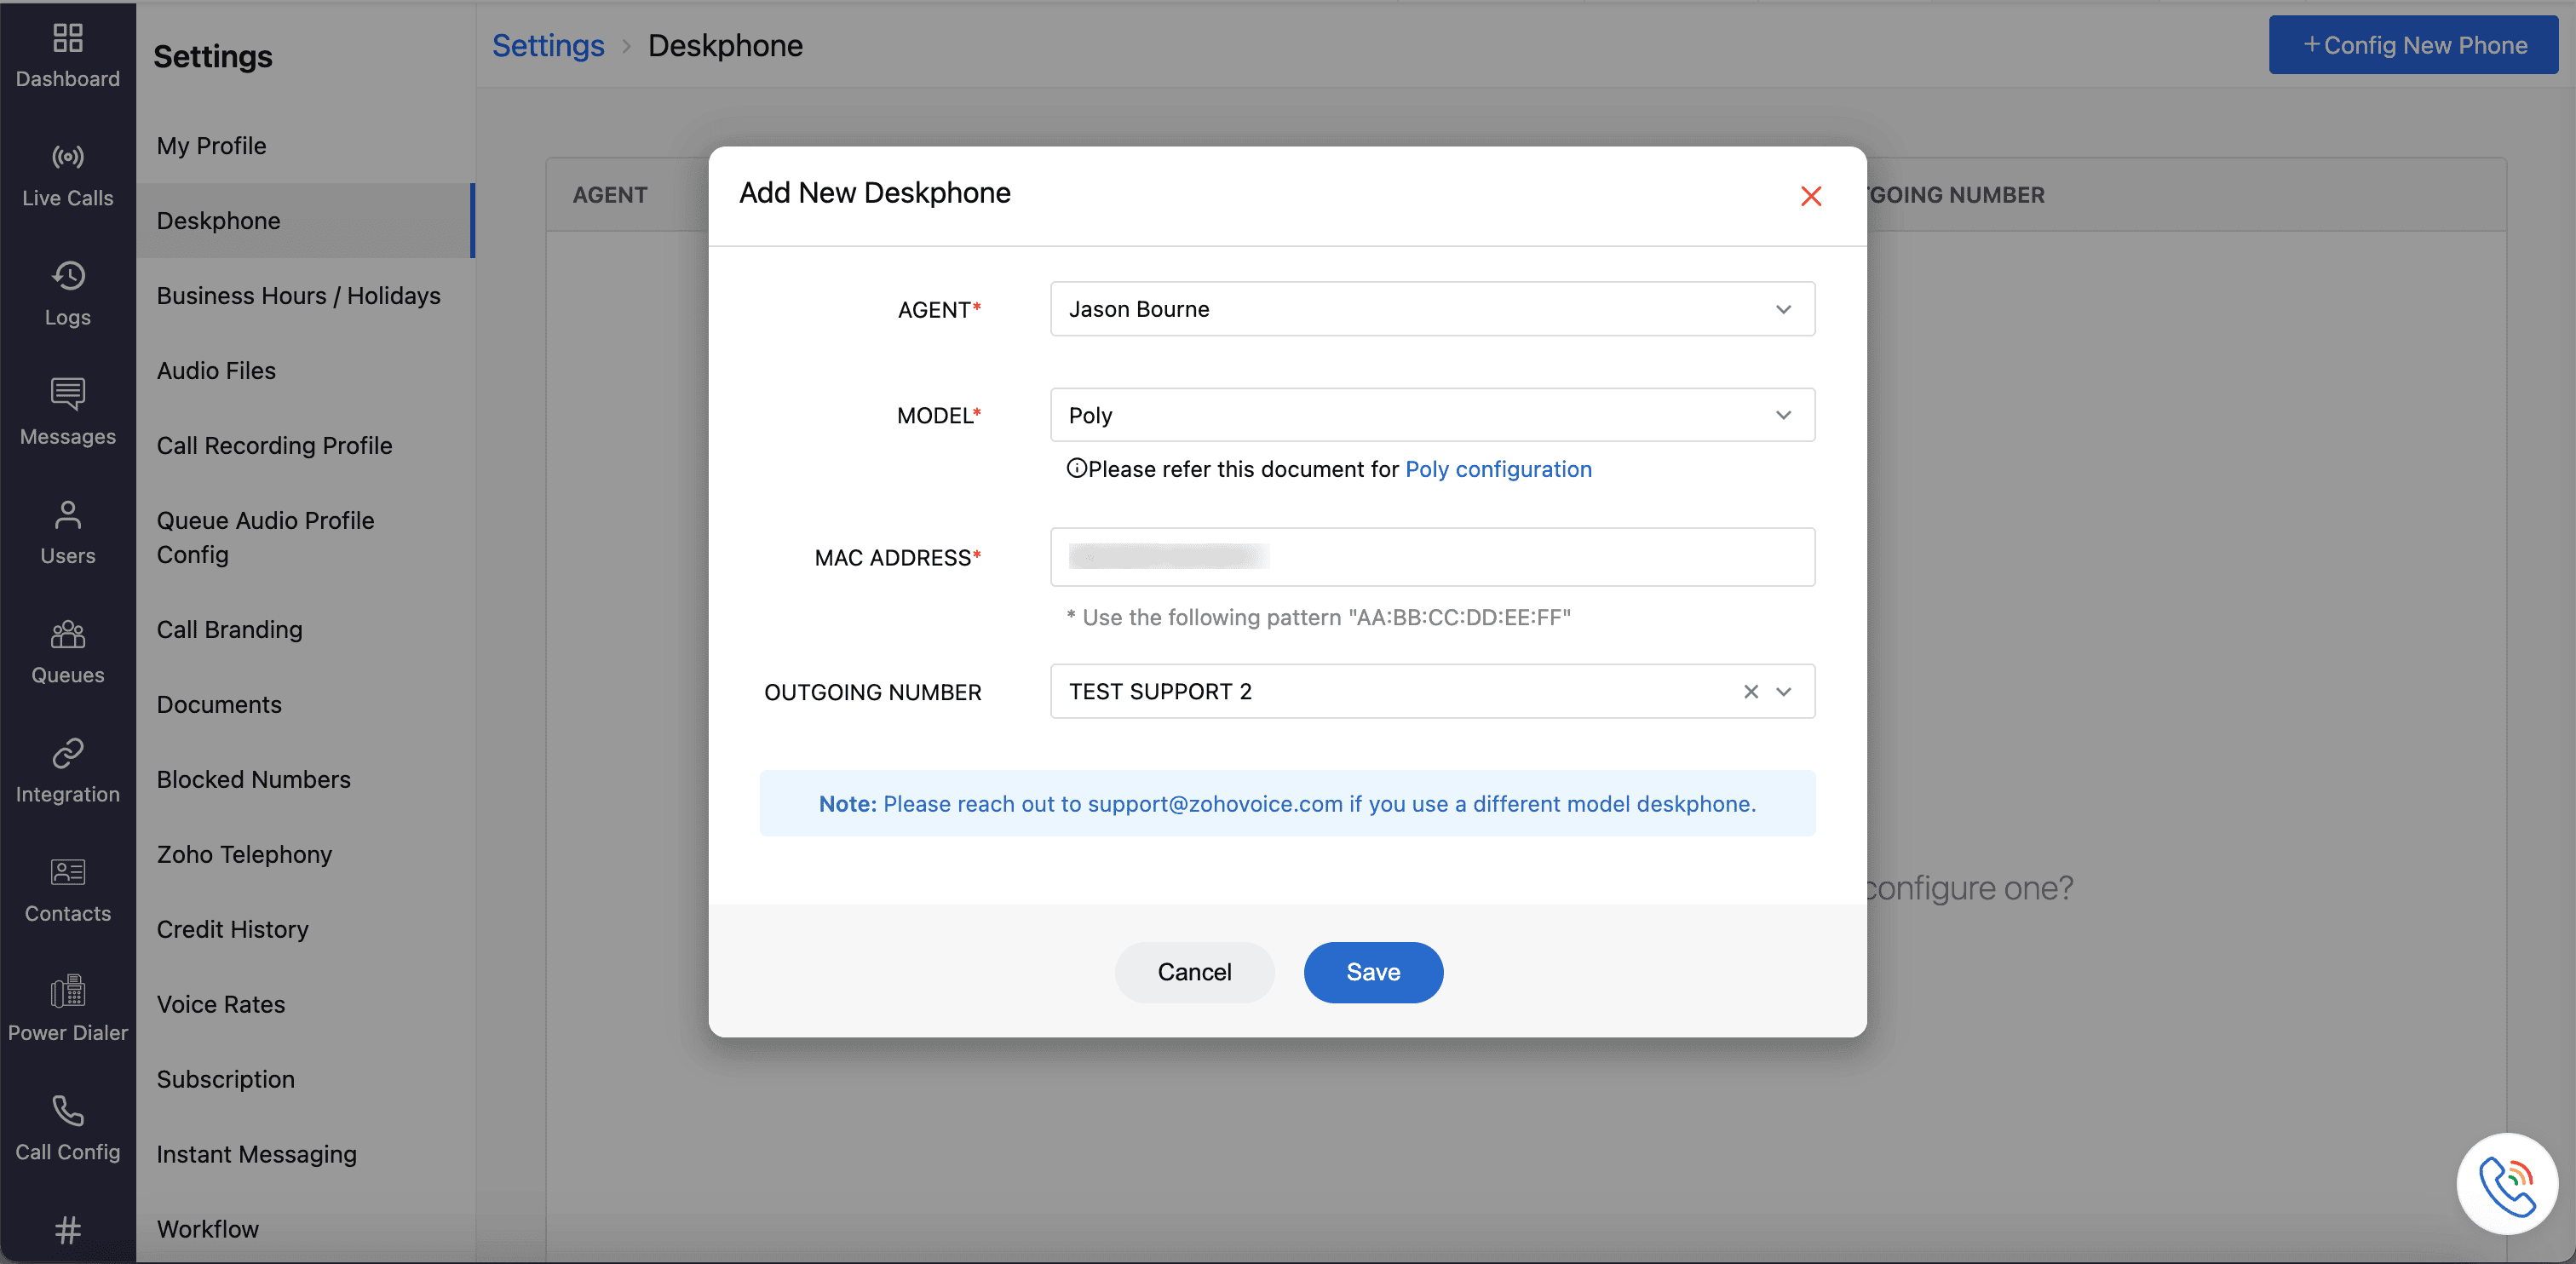Open the Power Dialer icon
Image resolution: width=2576 pixels, height=1264 pixels.
click(67, 991)
